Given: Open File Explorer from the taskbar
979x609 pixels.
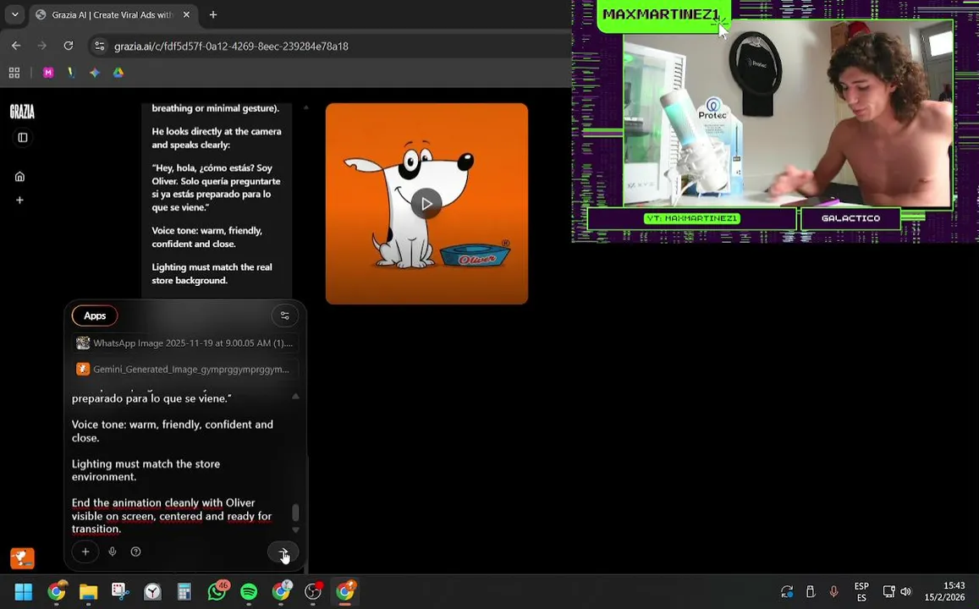Looking at the screenshot, I should (89, 591).
